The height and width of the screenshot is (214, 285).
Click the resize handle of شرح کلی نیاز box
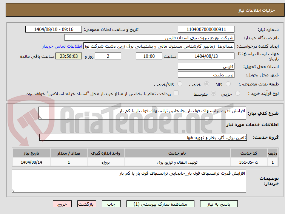[41, 118]
